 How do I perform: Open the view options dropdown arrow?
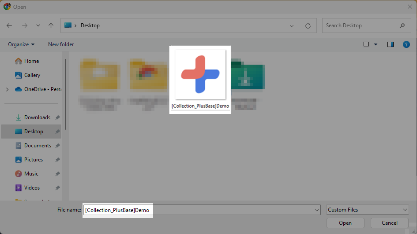coord(376,44)
